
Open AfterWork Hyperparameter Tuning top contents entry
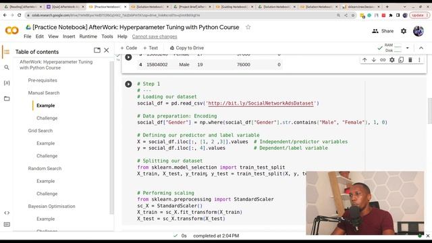click(x=56, y=65)
